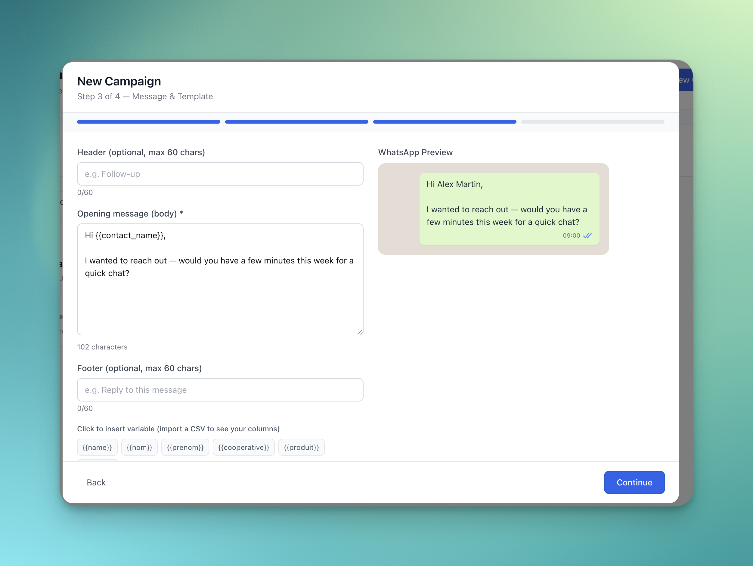Click the third progress step segment

445,122
